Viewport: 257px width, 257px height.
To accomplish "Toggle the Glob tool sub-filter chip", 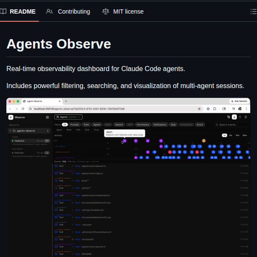I will pyautogui.click(x=87, y=130).
